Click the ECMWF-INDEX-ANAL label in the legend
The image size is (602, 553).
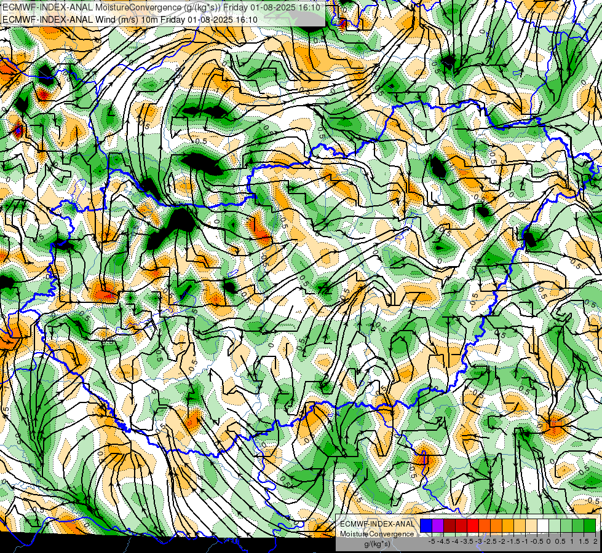(377, 524)
